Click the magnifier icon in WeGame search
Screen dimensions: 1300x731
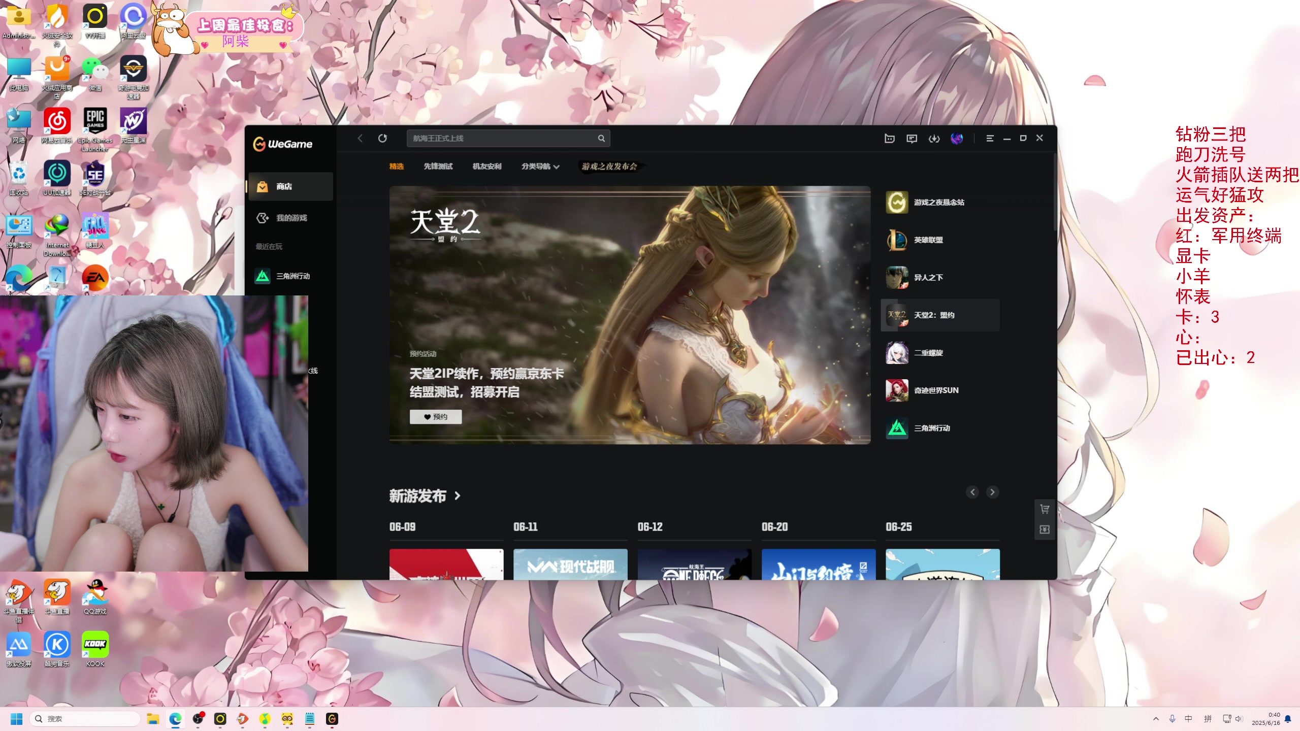pos(601,138)
